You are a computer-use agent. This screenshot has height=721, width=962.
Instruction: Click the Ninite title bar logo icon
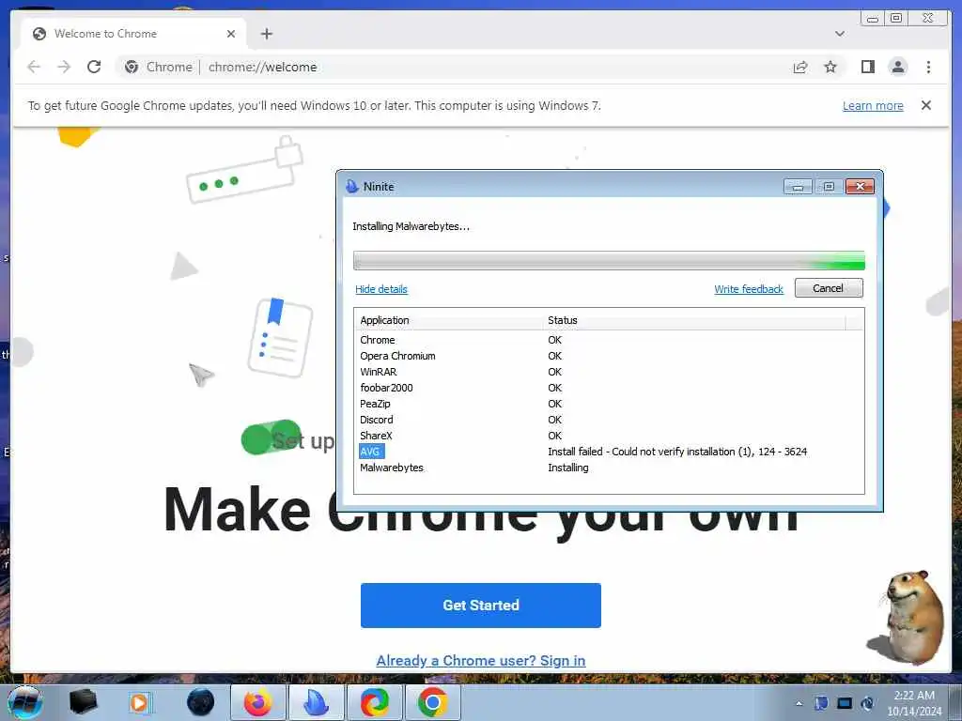[x=352, y=187]
